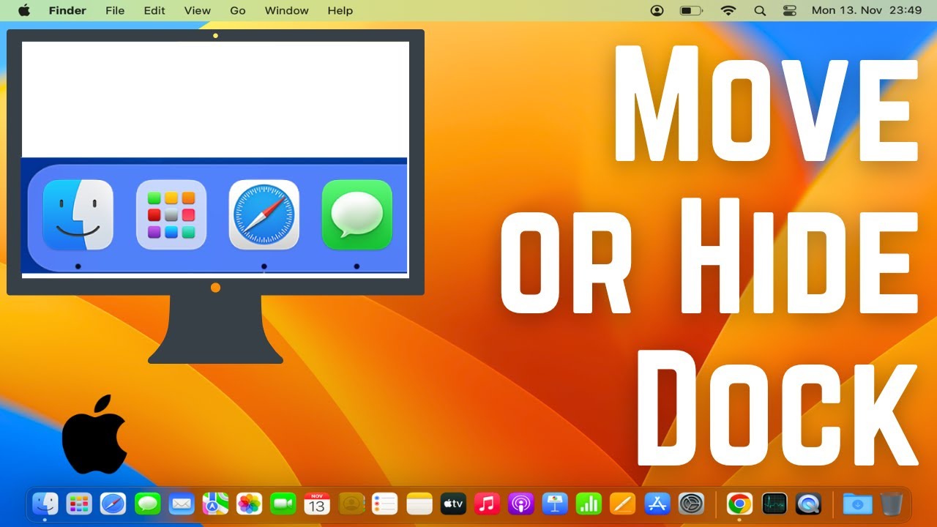Open the Photos app in the Dock
Viewport: 937px width, 527px height.
pos(250,504)
